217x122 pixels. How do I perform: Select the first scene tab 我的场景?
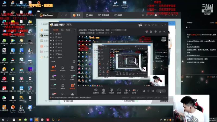(x=56, y=30)
